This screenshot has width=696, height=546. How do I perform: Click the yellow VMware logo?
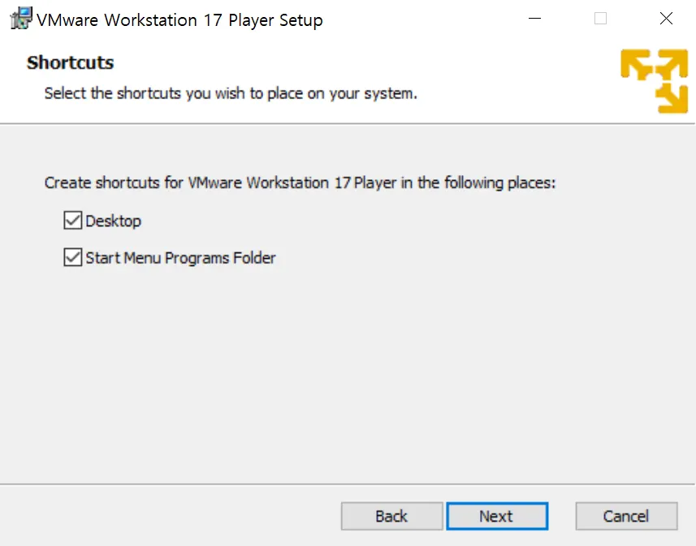[x=654, y=81]
